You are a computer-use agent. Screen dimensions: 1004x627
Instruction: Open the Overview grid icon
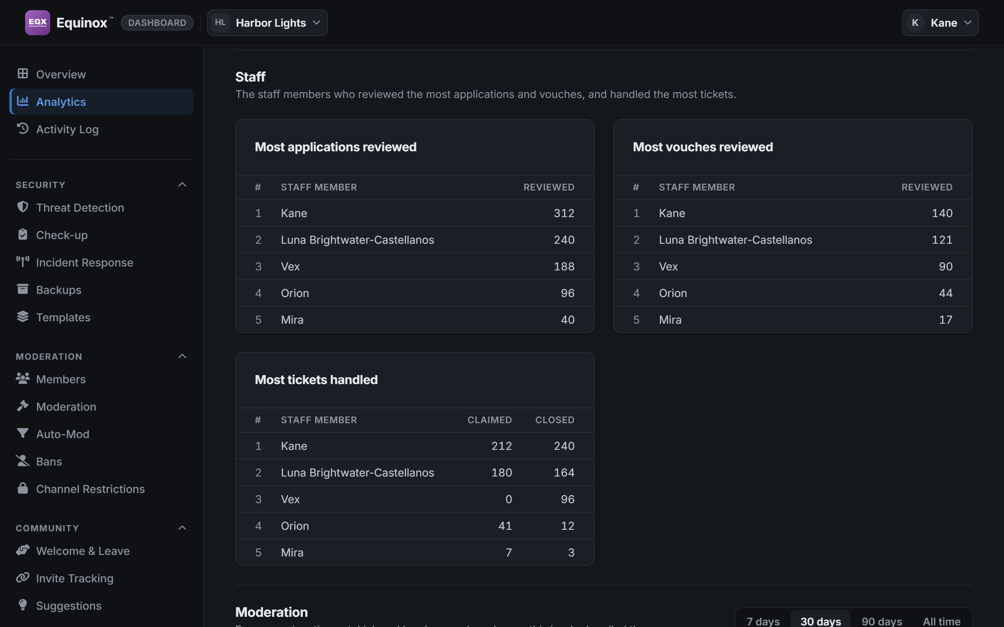tap(23, 73)
